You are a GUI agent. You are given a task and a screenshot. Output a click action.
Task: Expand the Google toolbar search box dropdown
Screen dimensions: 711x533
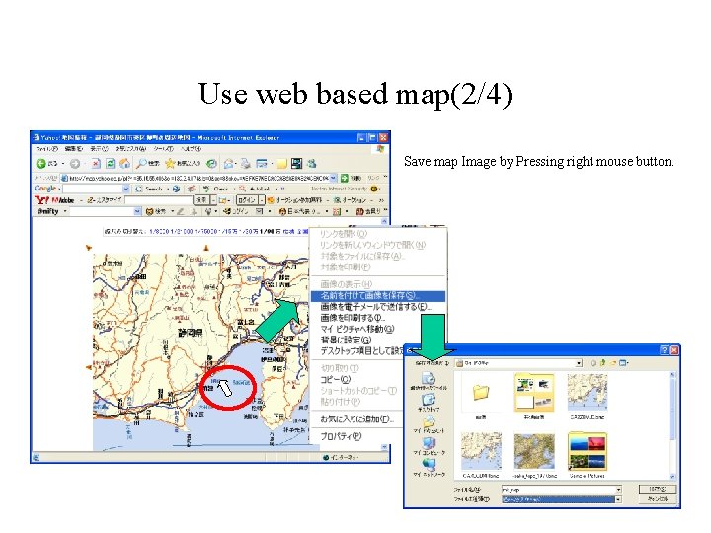(126, 189)
